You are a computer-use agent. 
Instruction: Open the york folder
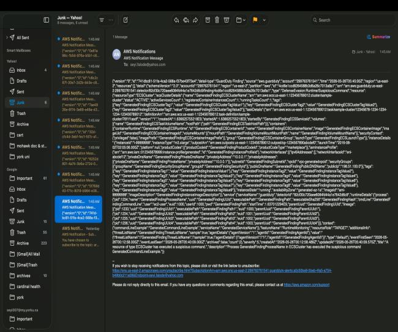pos(28,297)
